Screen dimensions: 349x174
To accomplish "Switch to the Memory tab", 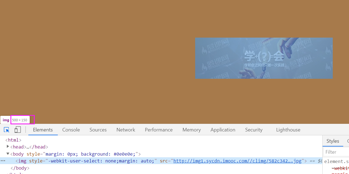I will coord(192,130).
